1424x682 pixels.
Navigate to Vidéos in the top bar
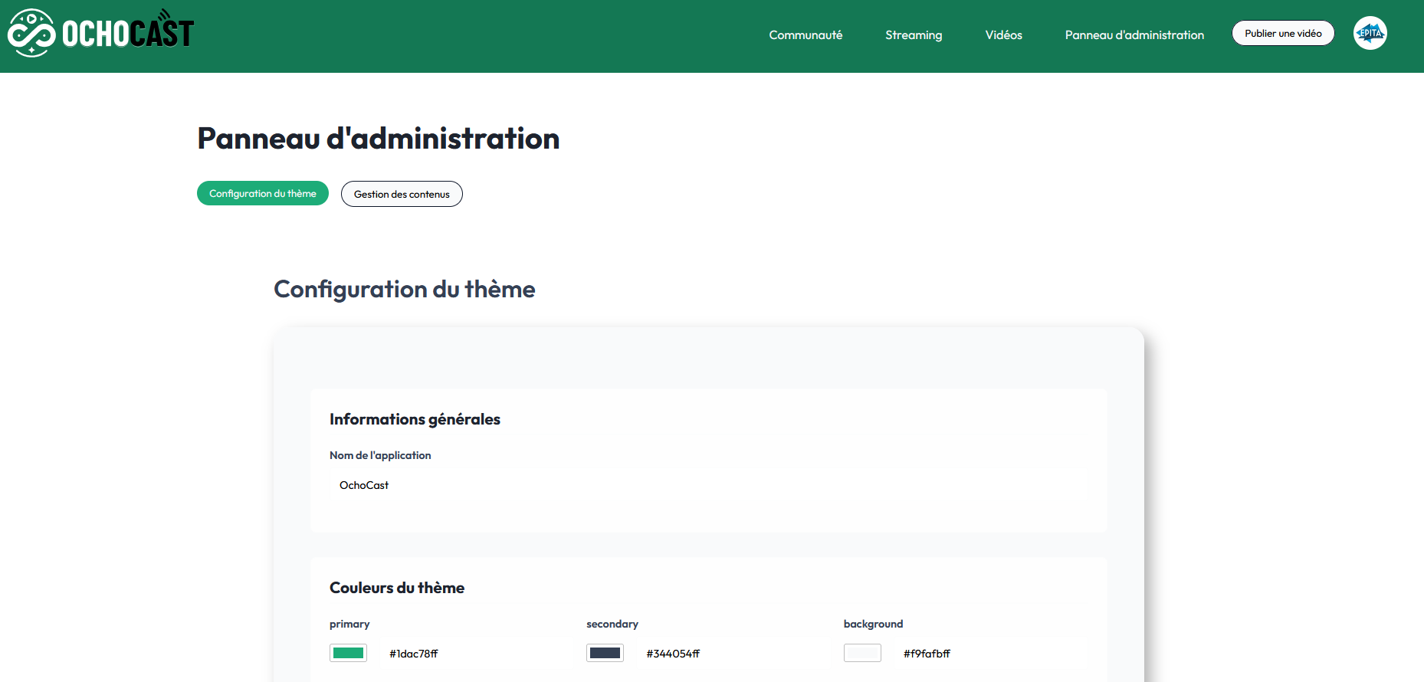click(x=1003, y=35)
